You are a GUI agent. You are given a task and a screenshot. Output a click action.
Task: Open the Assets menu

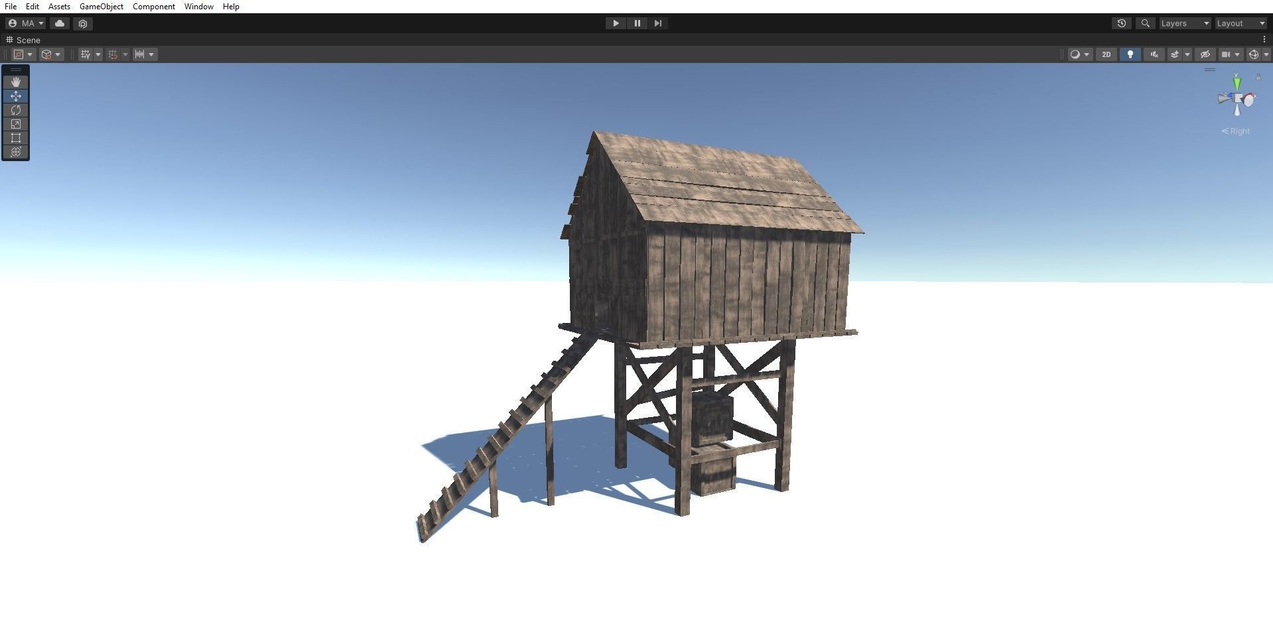[59, 7]
